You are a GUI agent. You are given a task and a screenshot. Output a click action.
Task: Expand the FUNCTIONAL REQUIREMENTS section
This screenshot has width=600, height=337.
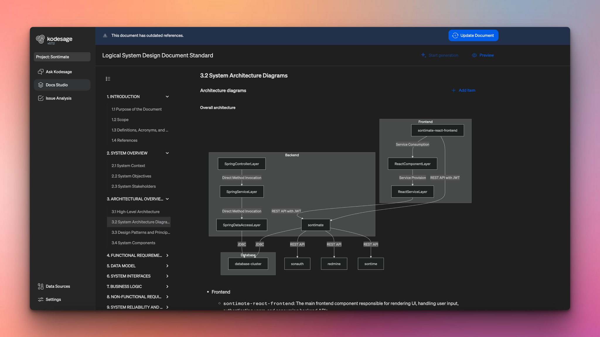pyautogui.click(x=167, y=255)
